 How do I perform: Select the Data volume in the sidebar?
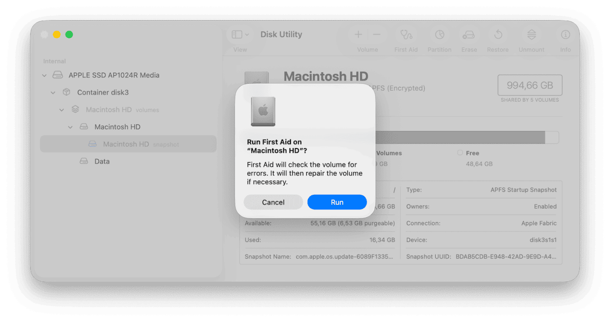(x=102, y=161)
